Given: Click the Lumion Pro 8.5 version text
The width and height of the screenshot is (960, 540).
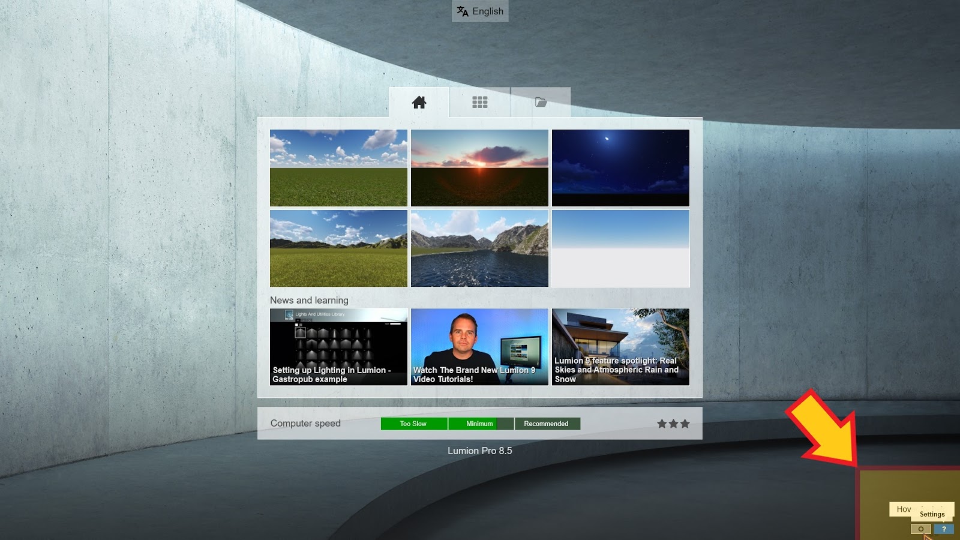Looking at the screenshot, I should 480,451.
